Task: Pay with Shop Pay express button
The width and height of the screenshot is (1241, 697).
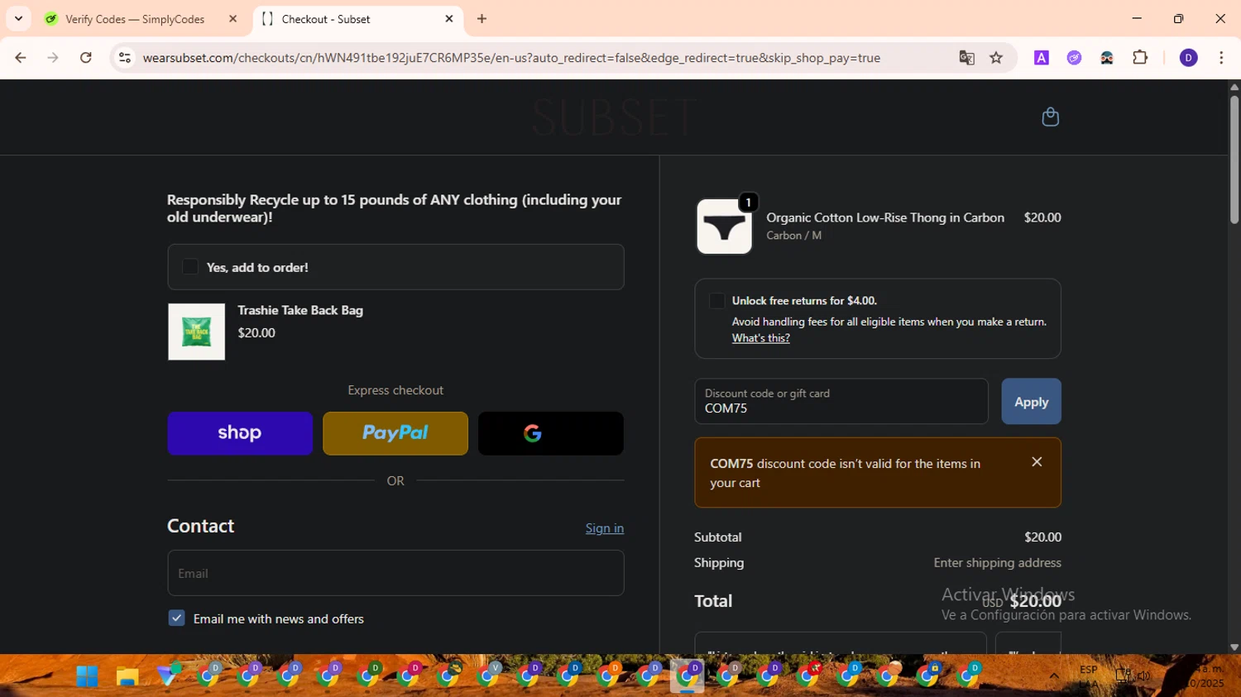Action: [240, 433]
